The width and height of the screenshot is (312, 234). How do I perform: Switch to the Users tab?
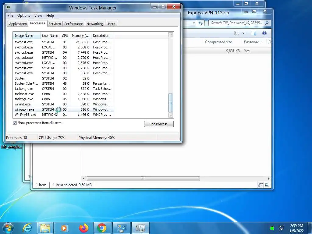(111, 24)
